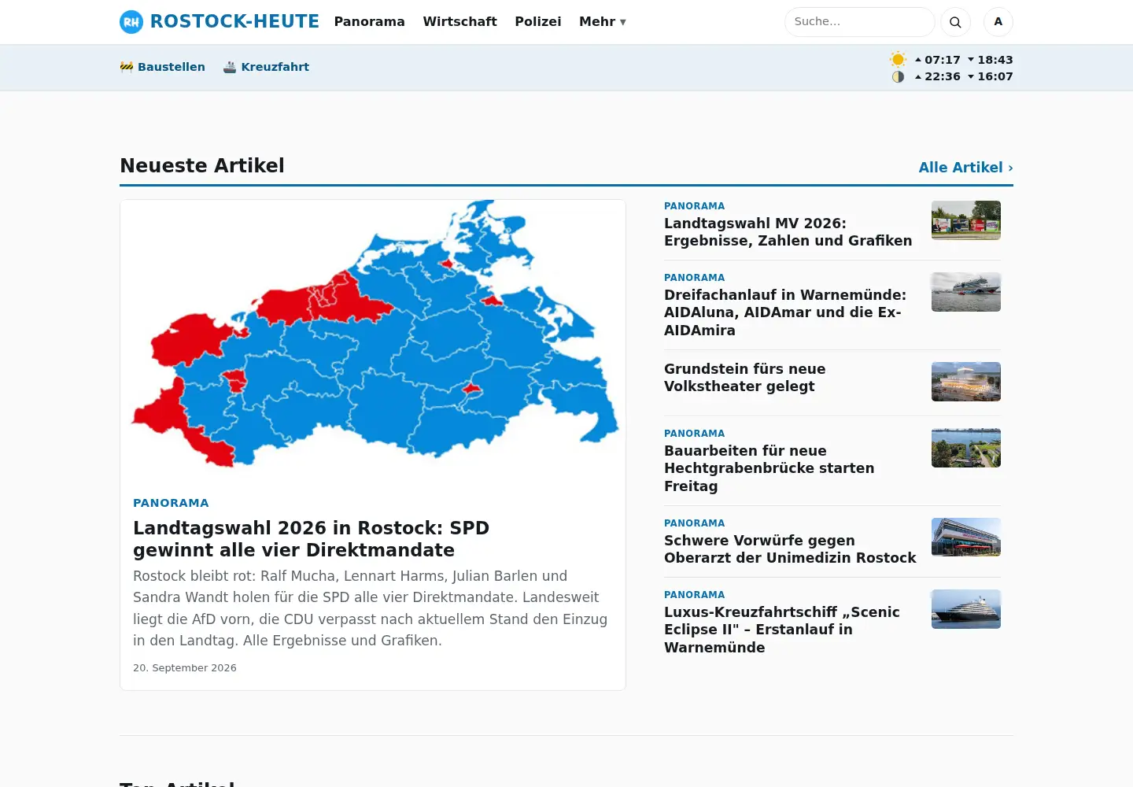Focus the Suche search field

pos(859,22)
